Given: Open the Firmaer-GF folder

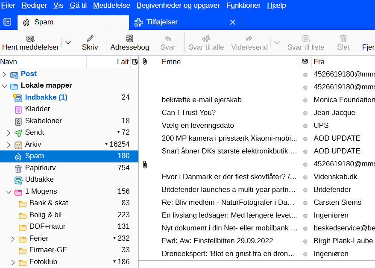Looking at the screenshot, I should [69, 250].
